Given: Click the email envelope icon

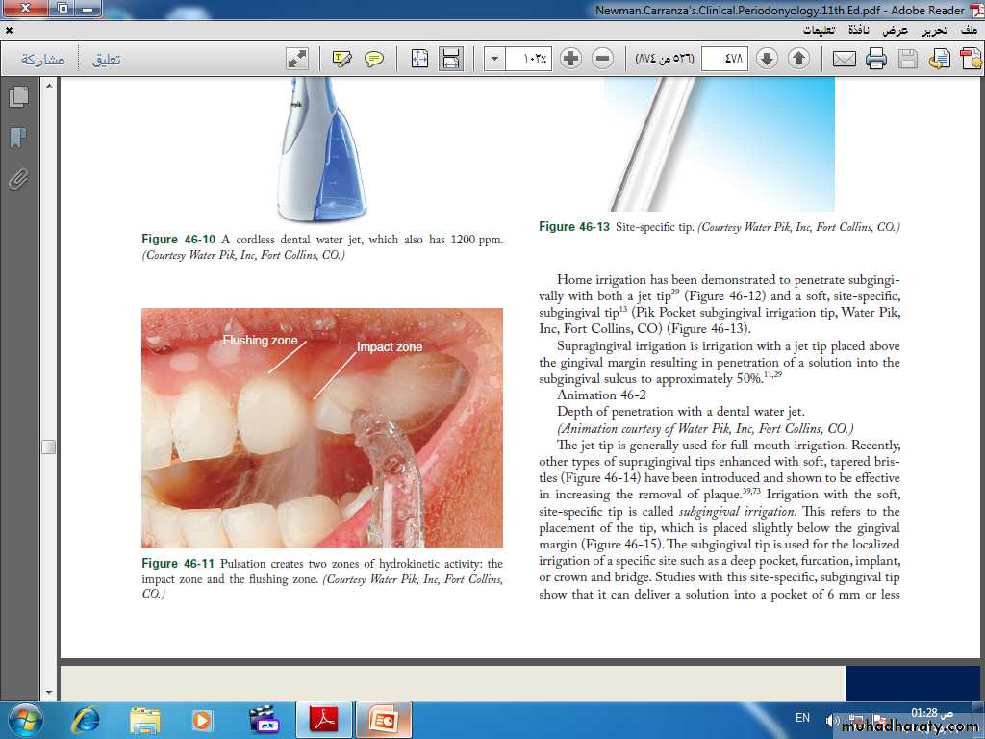Looking at the screenshot, I should pyautogui.click(x=844, y=60).
